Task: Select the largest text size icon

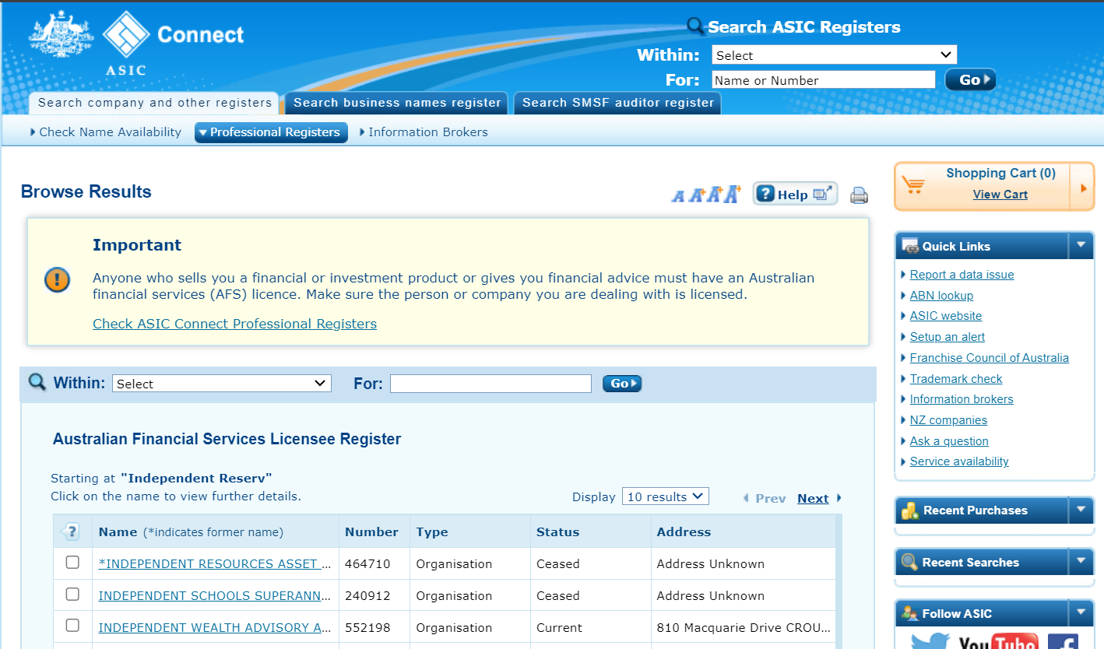Action: tap(732, 195)
